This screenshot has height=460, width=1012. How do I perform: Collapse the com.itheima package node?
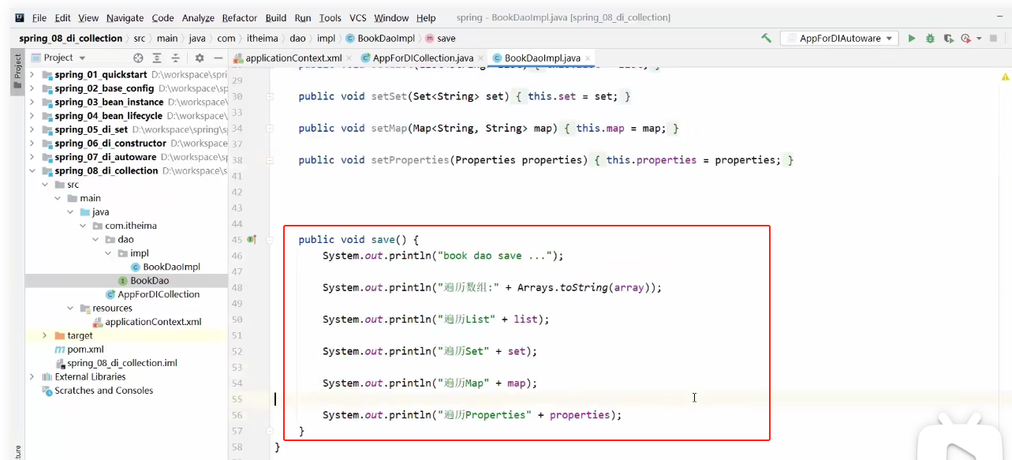tap(83, 226)
